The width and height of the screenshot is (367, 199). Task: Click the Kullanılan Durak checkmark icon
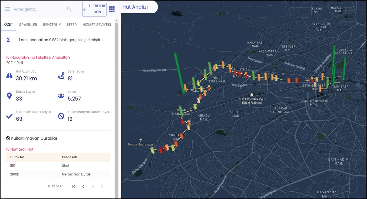(9, 116)
